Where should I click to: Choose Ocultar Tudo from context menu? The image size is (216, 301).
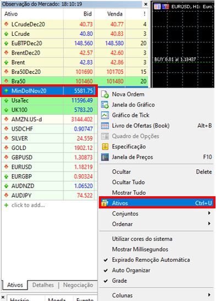pyautogui.click(x=129, y=182)
